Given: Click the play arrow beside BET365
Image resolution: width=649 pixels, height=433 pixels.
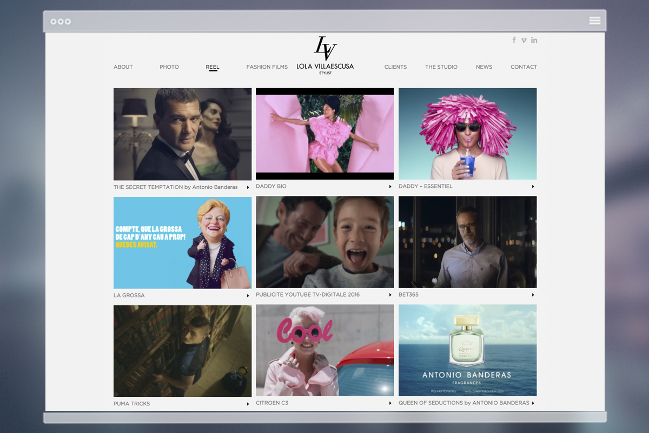Looking at the screenshot, I should [533, 295].
